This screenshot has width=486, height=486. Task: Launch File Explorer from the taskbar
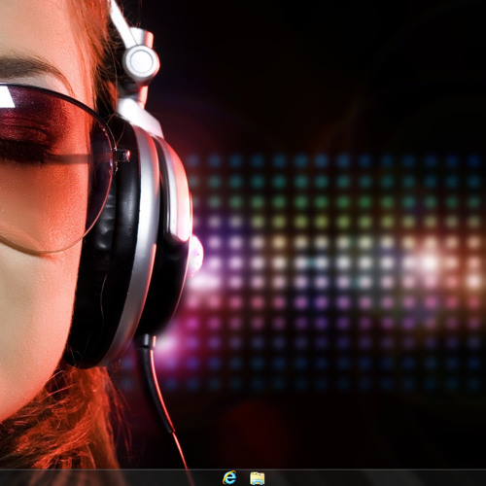pyautogui.click(x=258, y=478)
